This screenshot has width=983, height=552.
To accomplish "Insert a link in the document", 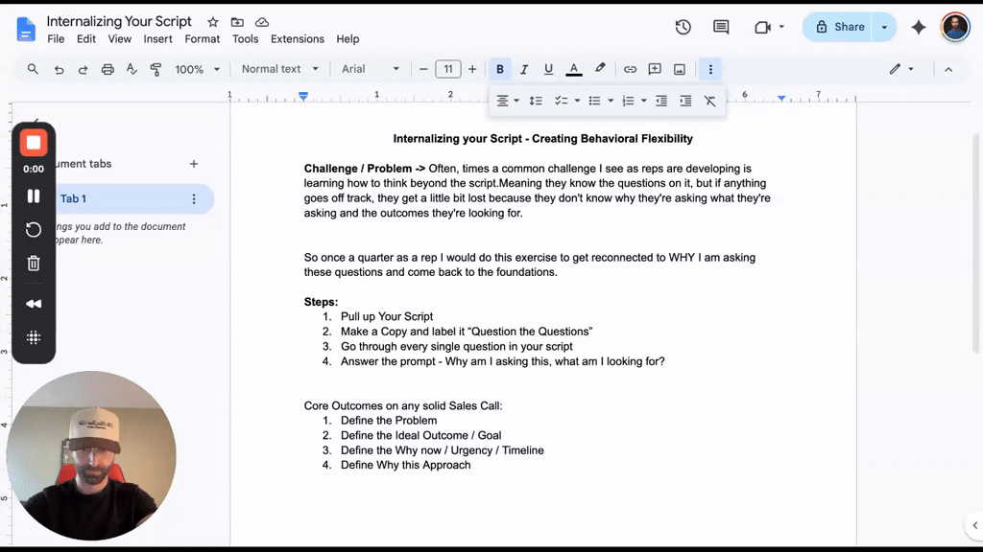I will 630,69.
